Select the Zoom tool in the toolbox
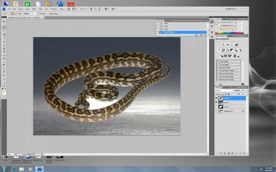 point(4,86)
